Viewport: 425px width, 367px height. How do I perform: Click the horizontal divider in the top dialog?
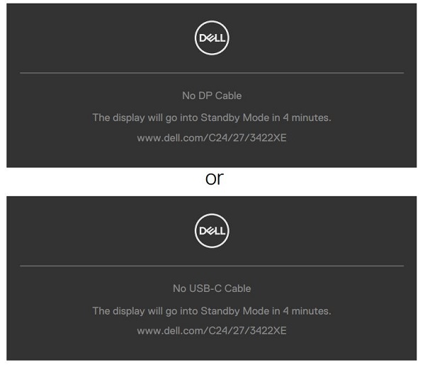[212, 73]
